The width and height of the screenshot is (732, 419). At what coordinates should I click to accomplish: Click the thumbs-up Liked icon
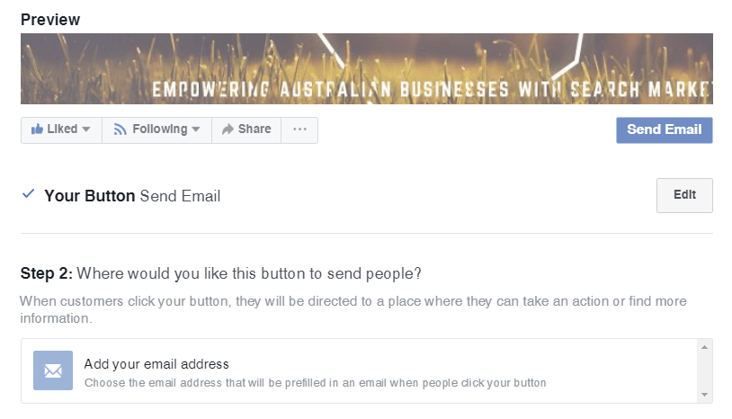(x=37, y=129)
